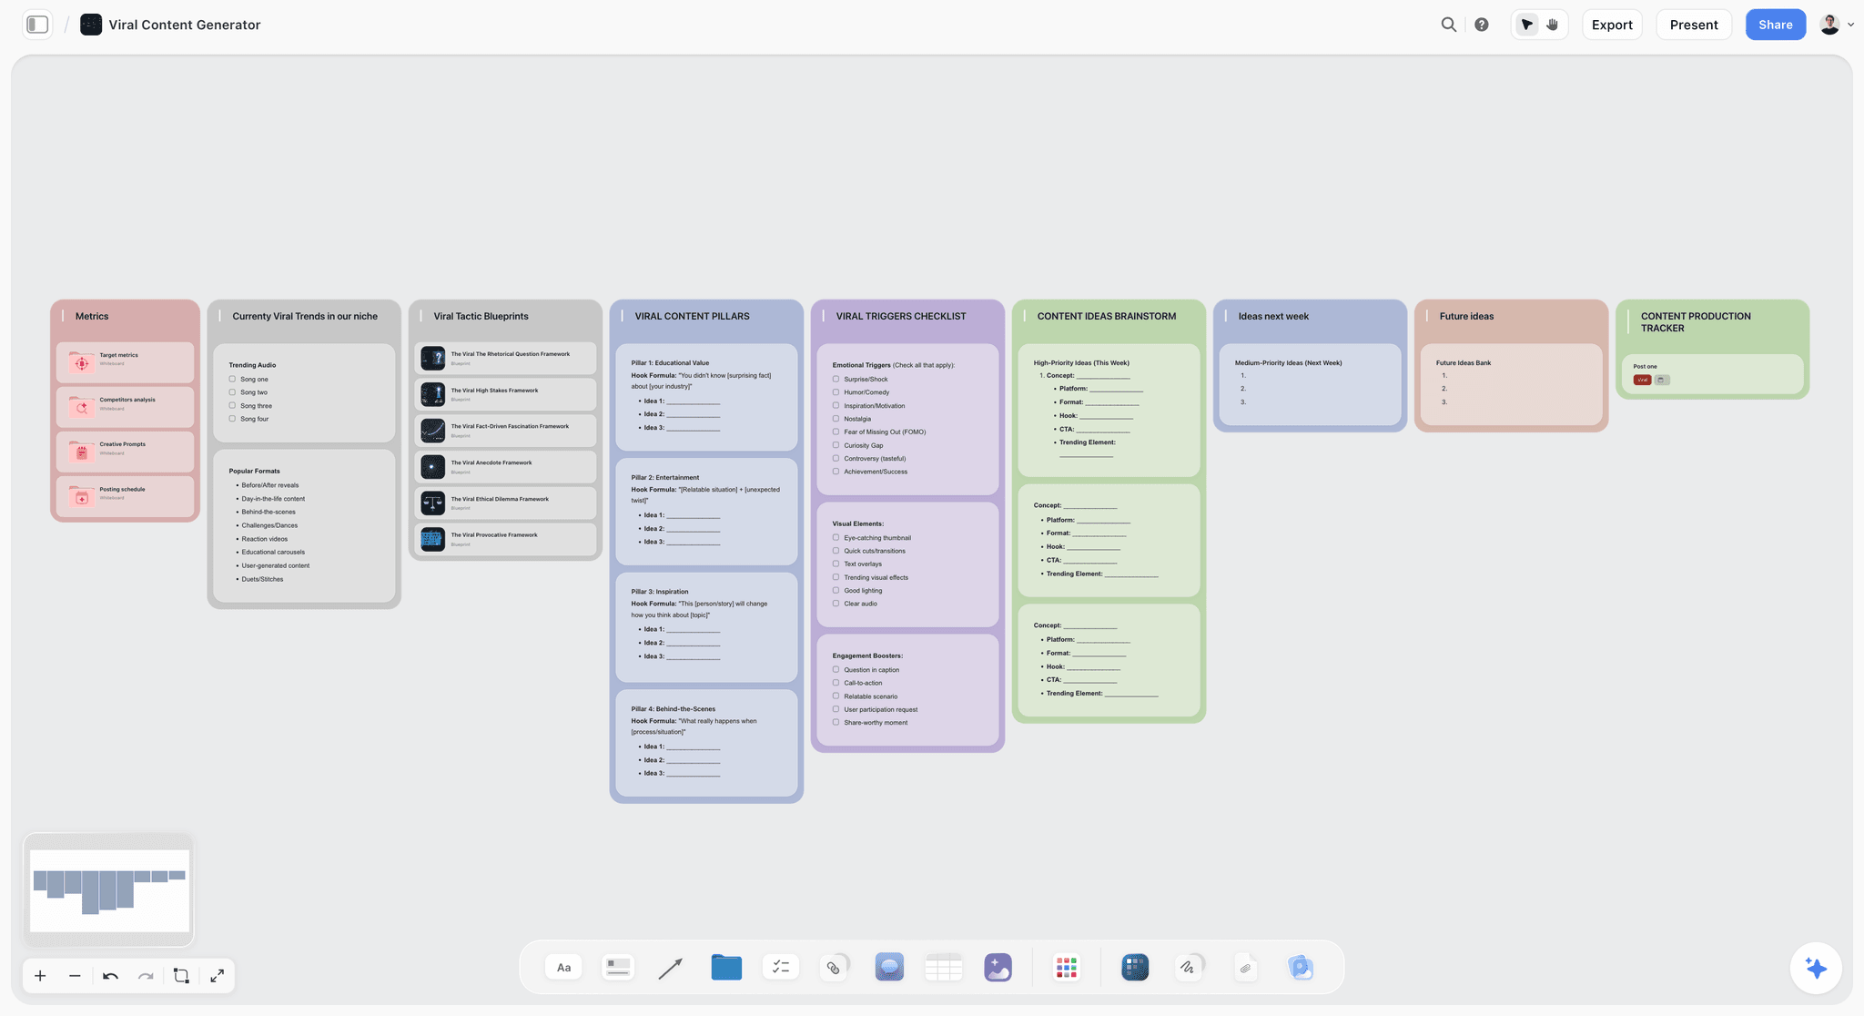
Task: Select the pointer arrow tool
Action: [1527, 25]
